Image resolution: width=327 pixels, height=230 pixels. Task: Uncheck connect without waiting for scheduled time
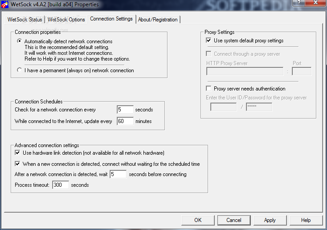click(17, 164)
